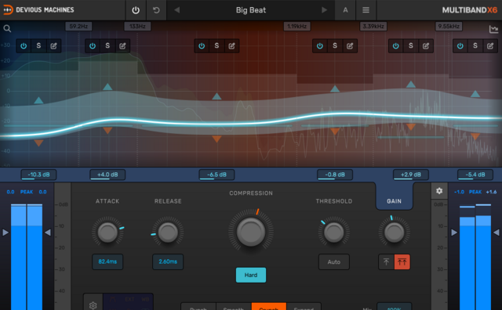Image resolution: width=502 pixels, height=310 pixels.
Task: Click the orange down triangle of -5.4 dB band
Action: [x=475, y=137]
